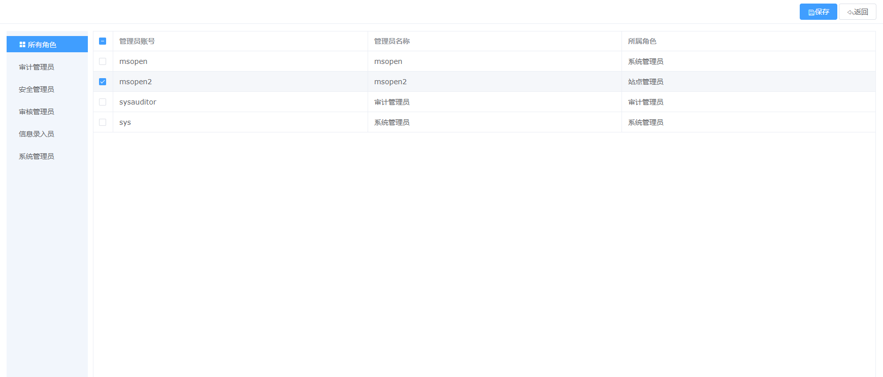This screenshot has width=883, height=377.
Task: Tick the checkbox for sys account
Action: coord(103,122)
